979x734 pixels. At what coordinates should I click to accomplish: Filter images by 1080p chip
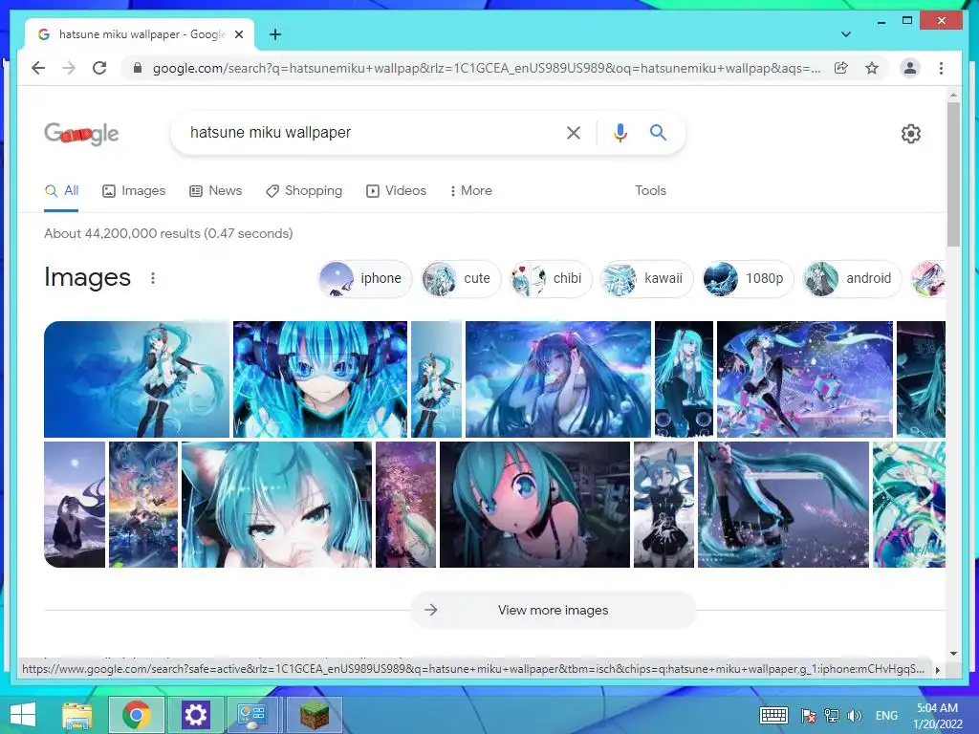748,278
